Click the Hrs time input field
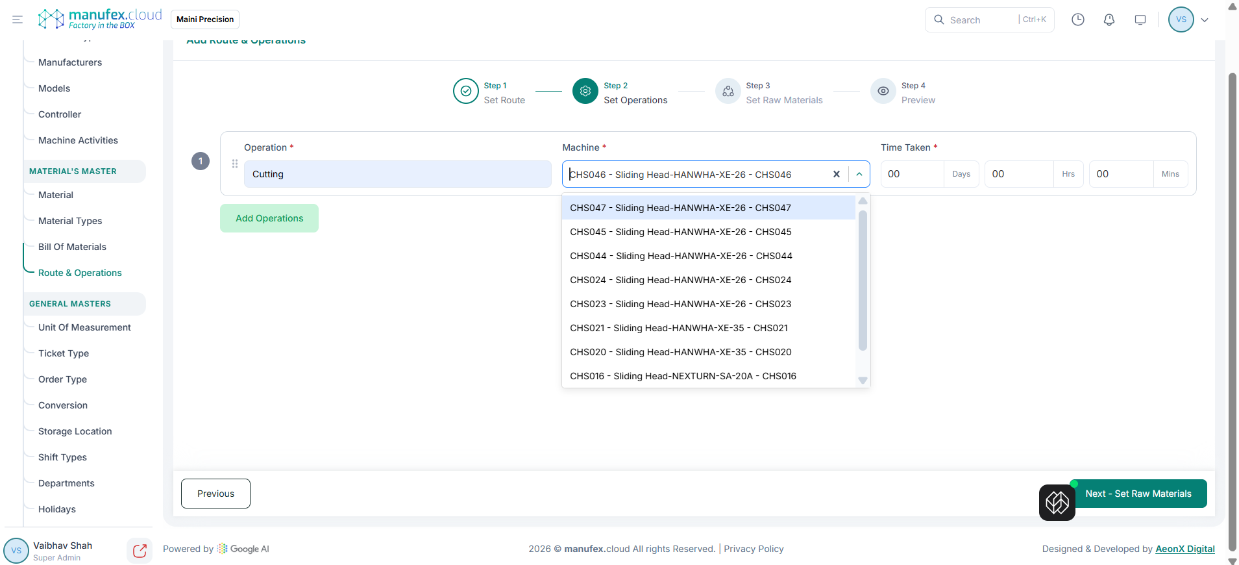This screenshot has width=1239, height=565. pos(1018,174)
